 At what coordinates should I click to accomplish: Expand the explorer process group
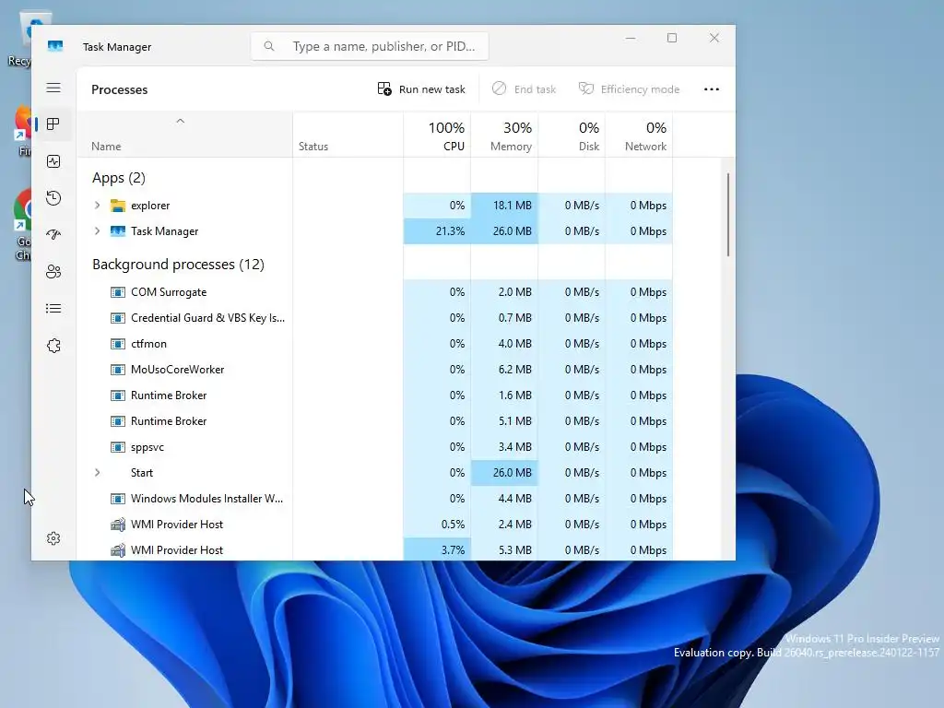pyautogui.click(x=97, y=206)
